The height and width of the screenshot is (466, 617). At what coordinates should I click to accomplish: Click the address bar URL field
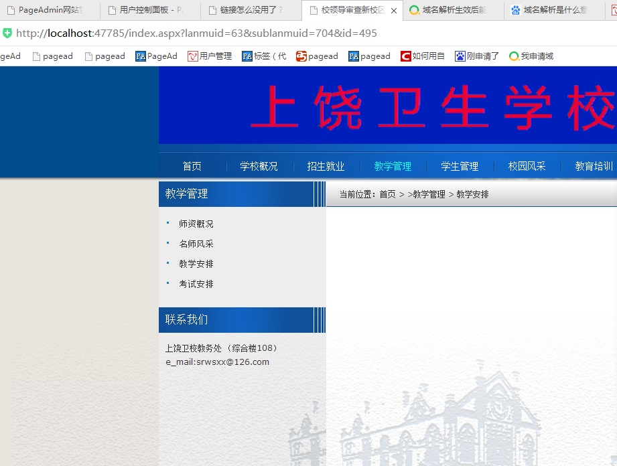pyautogui.click(x=196, y=33)
